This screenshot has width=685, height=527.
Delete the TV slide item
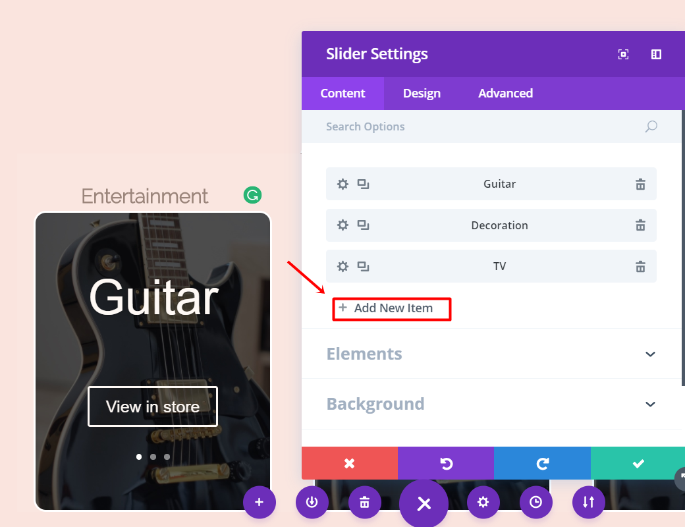[640, 267]
